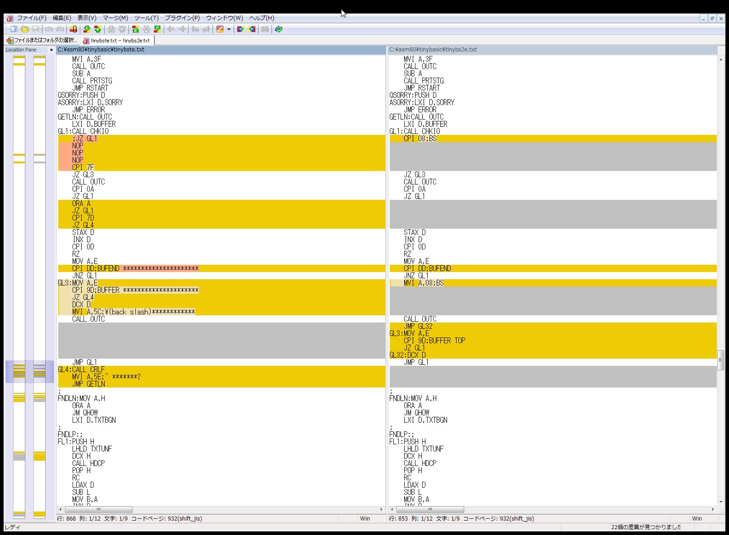729x535 pixels.
Task: Click the WinMerge application icon in menu bar
Action: [x=9, y=18]
